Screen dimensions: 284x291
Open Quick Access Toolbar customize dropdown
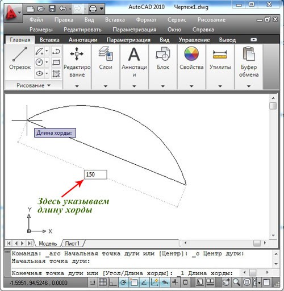coord(102,9)
